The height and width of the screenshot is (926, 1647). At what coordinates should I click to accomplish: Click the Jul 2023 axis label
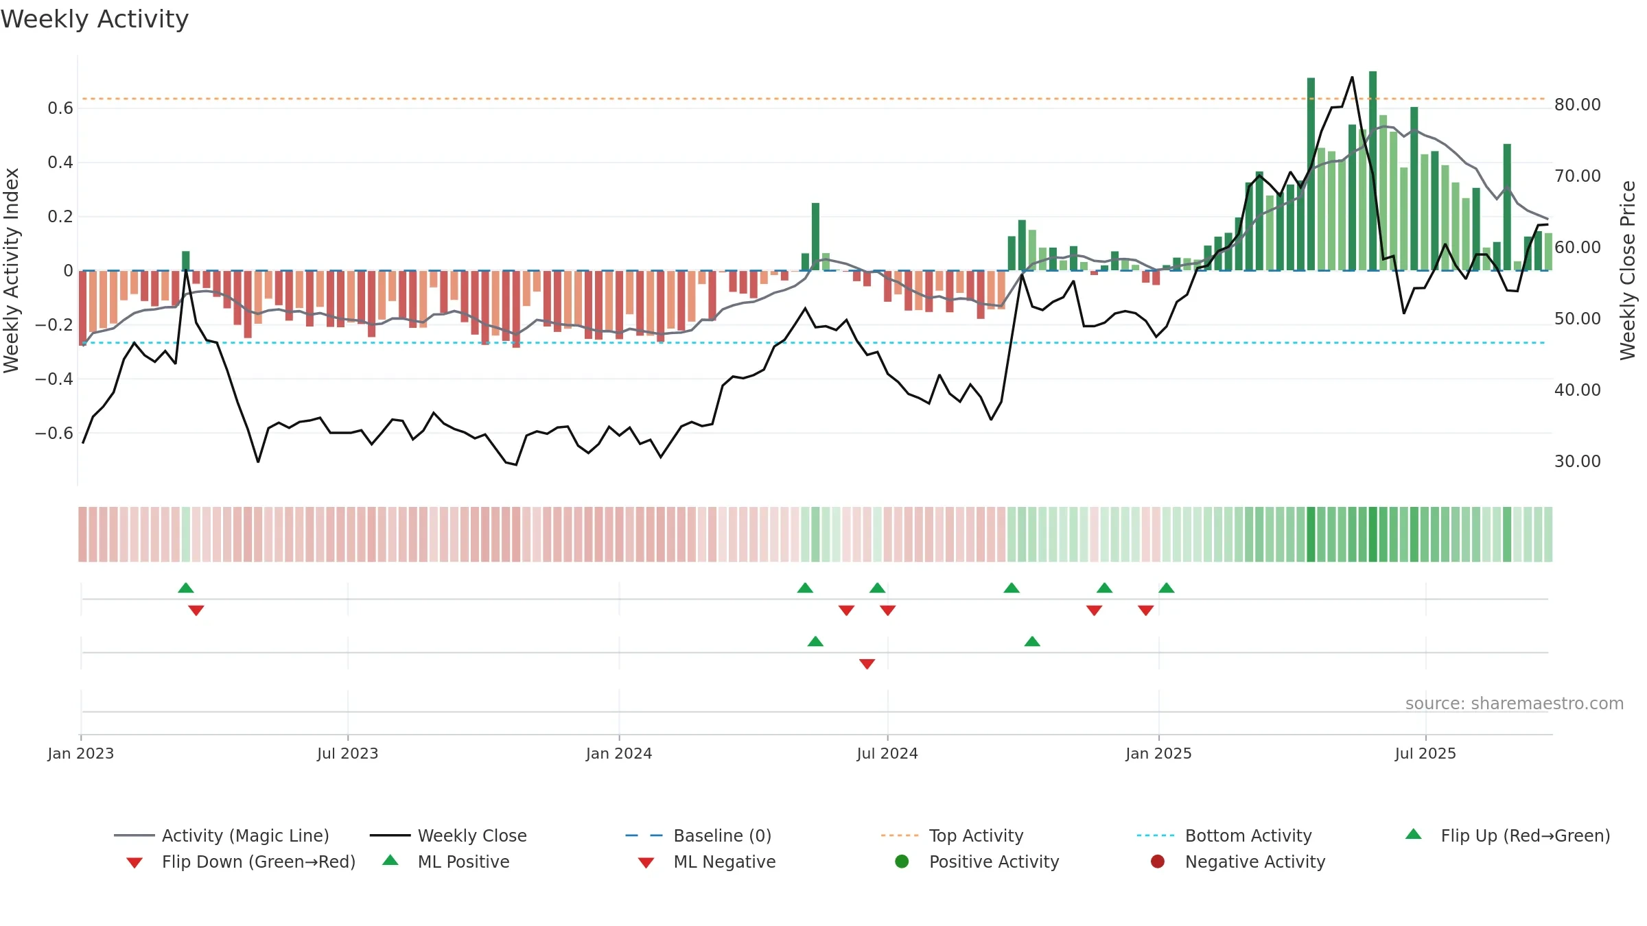348,753
